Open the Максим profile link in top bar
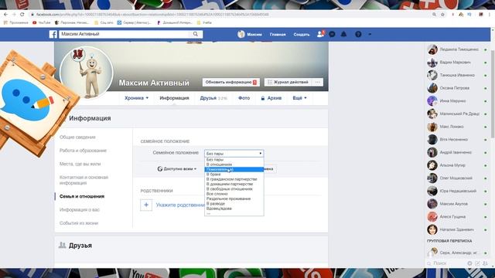This screenshot has width=495, height=278. 250,34
